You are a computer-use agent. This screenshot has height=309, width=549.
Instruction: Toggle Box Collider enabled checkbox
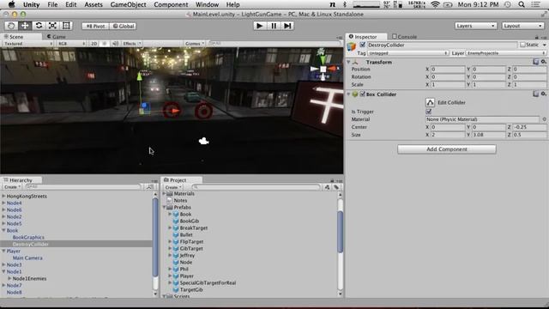click(362, 94)
